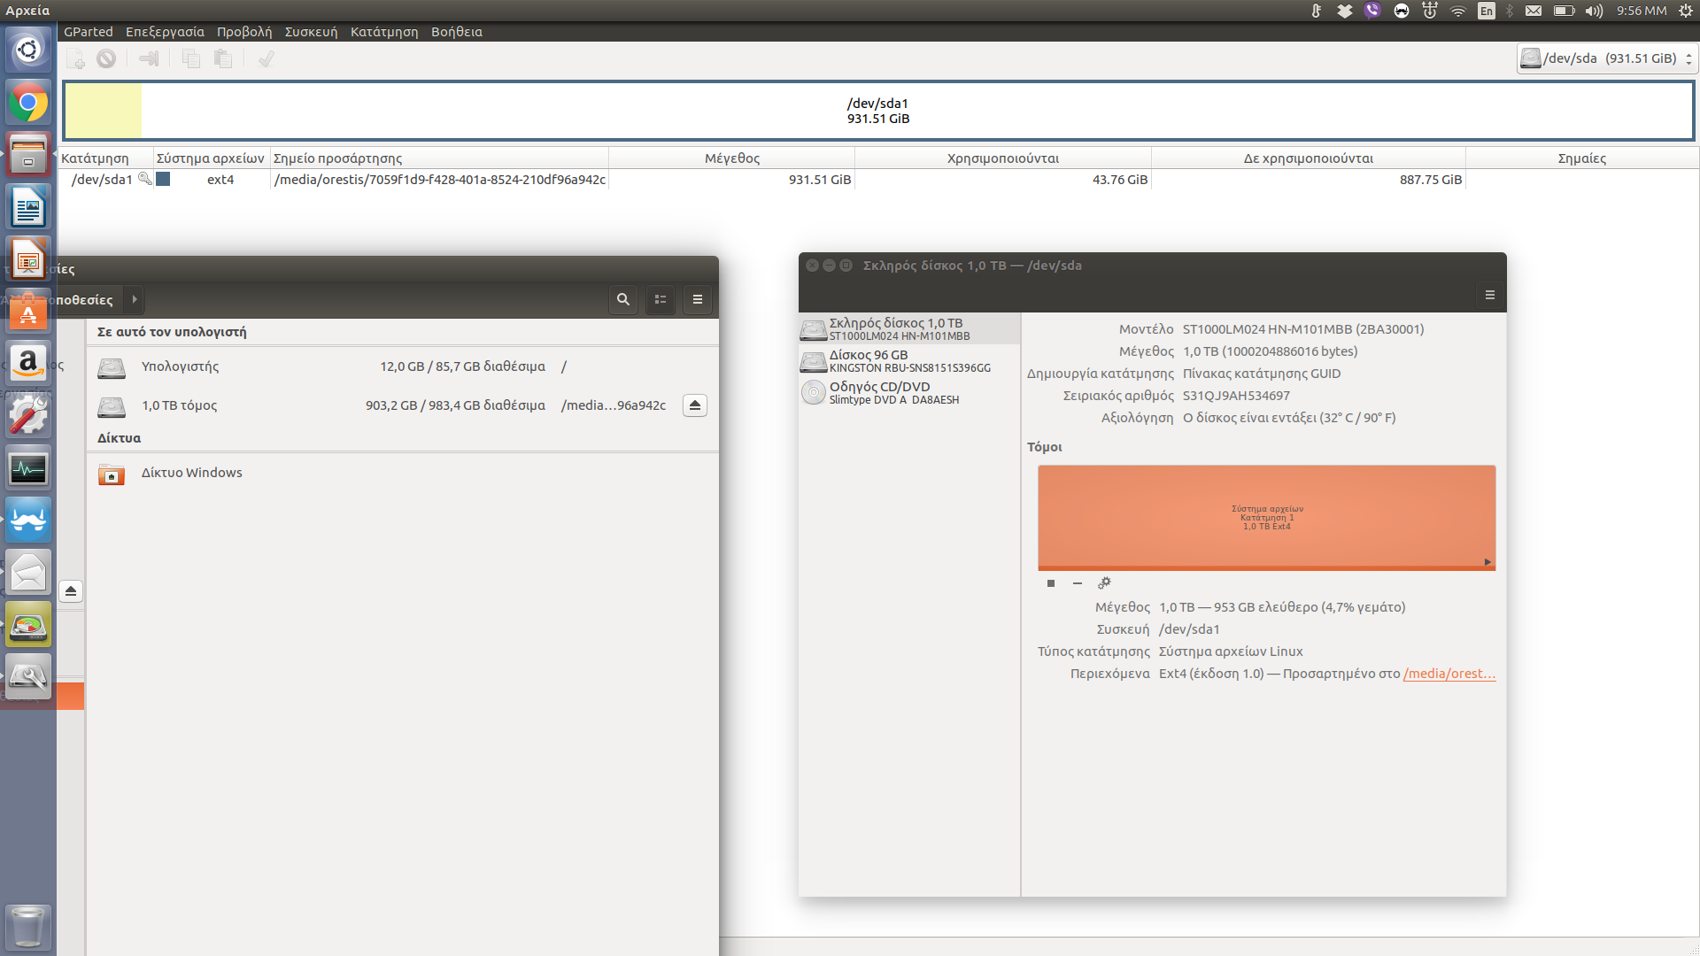Open the /dev/sda device selector dropdown
Viewport: 1700px width, 956px height.
1606,58
